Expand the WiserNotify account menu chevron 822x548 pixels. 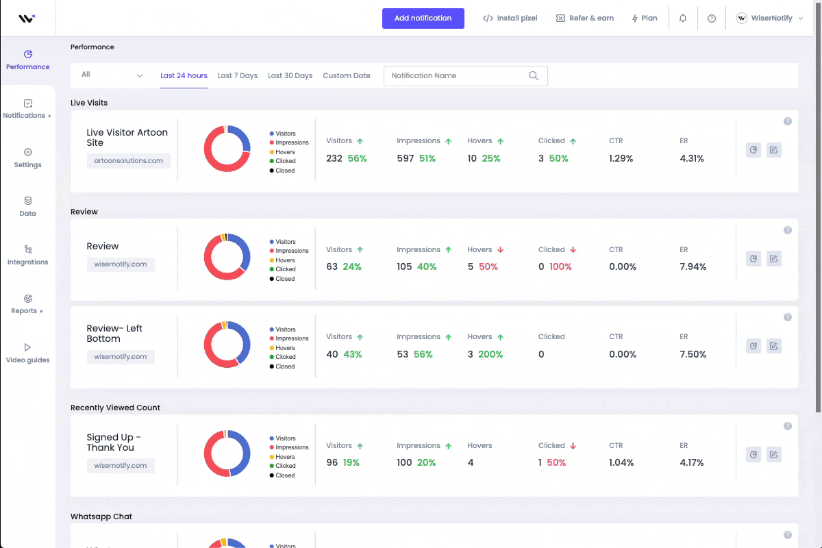point(801,18)
